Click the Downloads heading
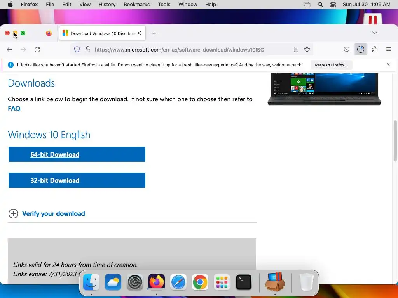The height and width of the screenshot is (298, 398). click(31, 83)
